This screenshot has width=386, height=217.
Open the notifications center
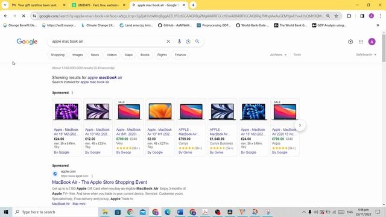[378, 212]
